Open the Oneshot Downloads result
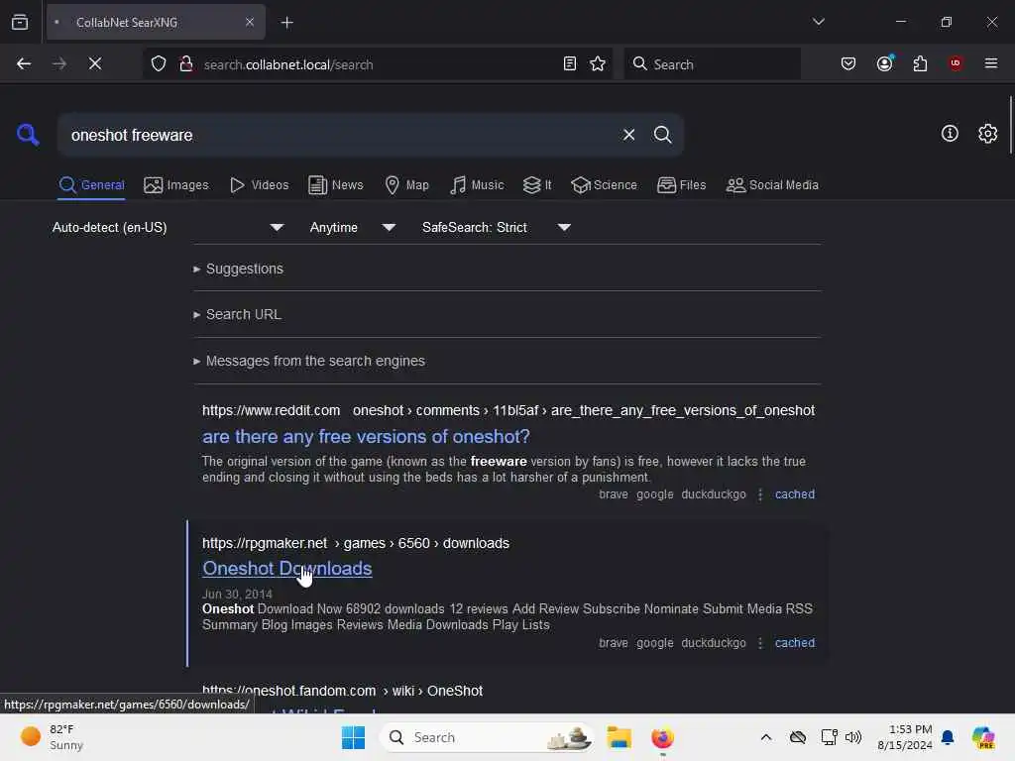This screenshot has width=1015, height=761. point(286,568)
